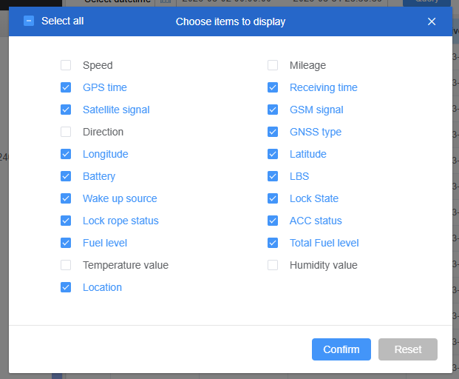The width and height of the screenshot is (459, 379).
Task: Click the Reset button
Action: click(x=407, y=349)
